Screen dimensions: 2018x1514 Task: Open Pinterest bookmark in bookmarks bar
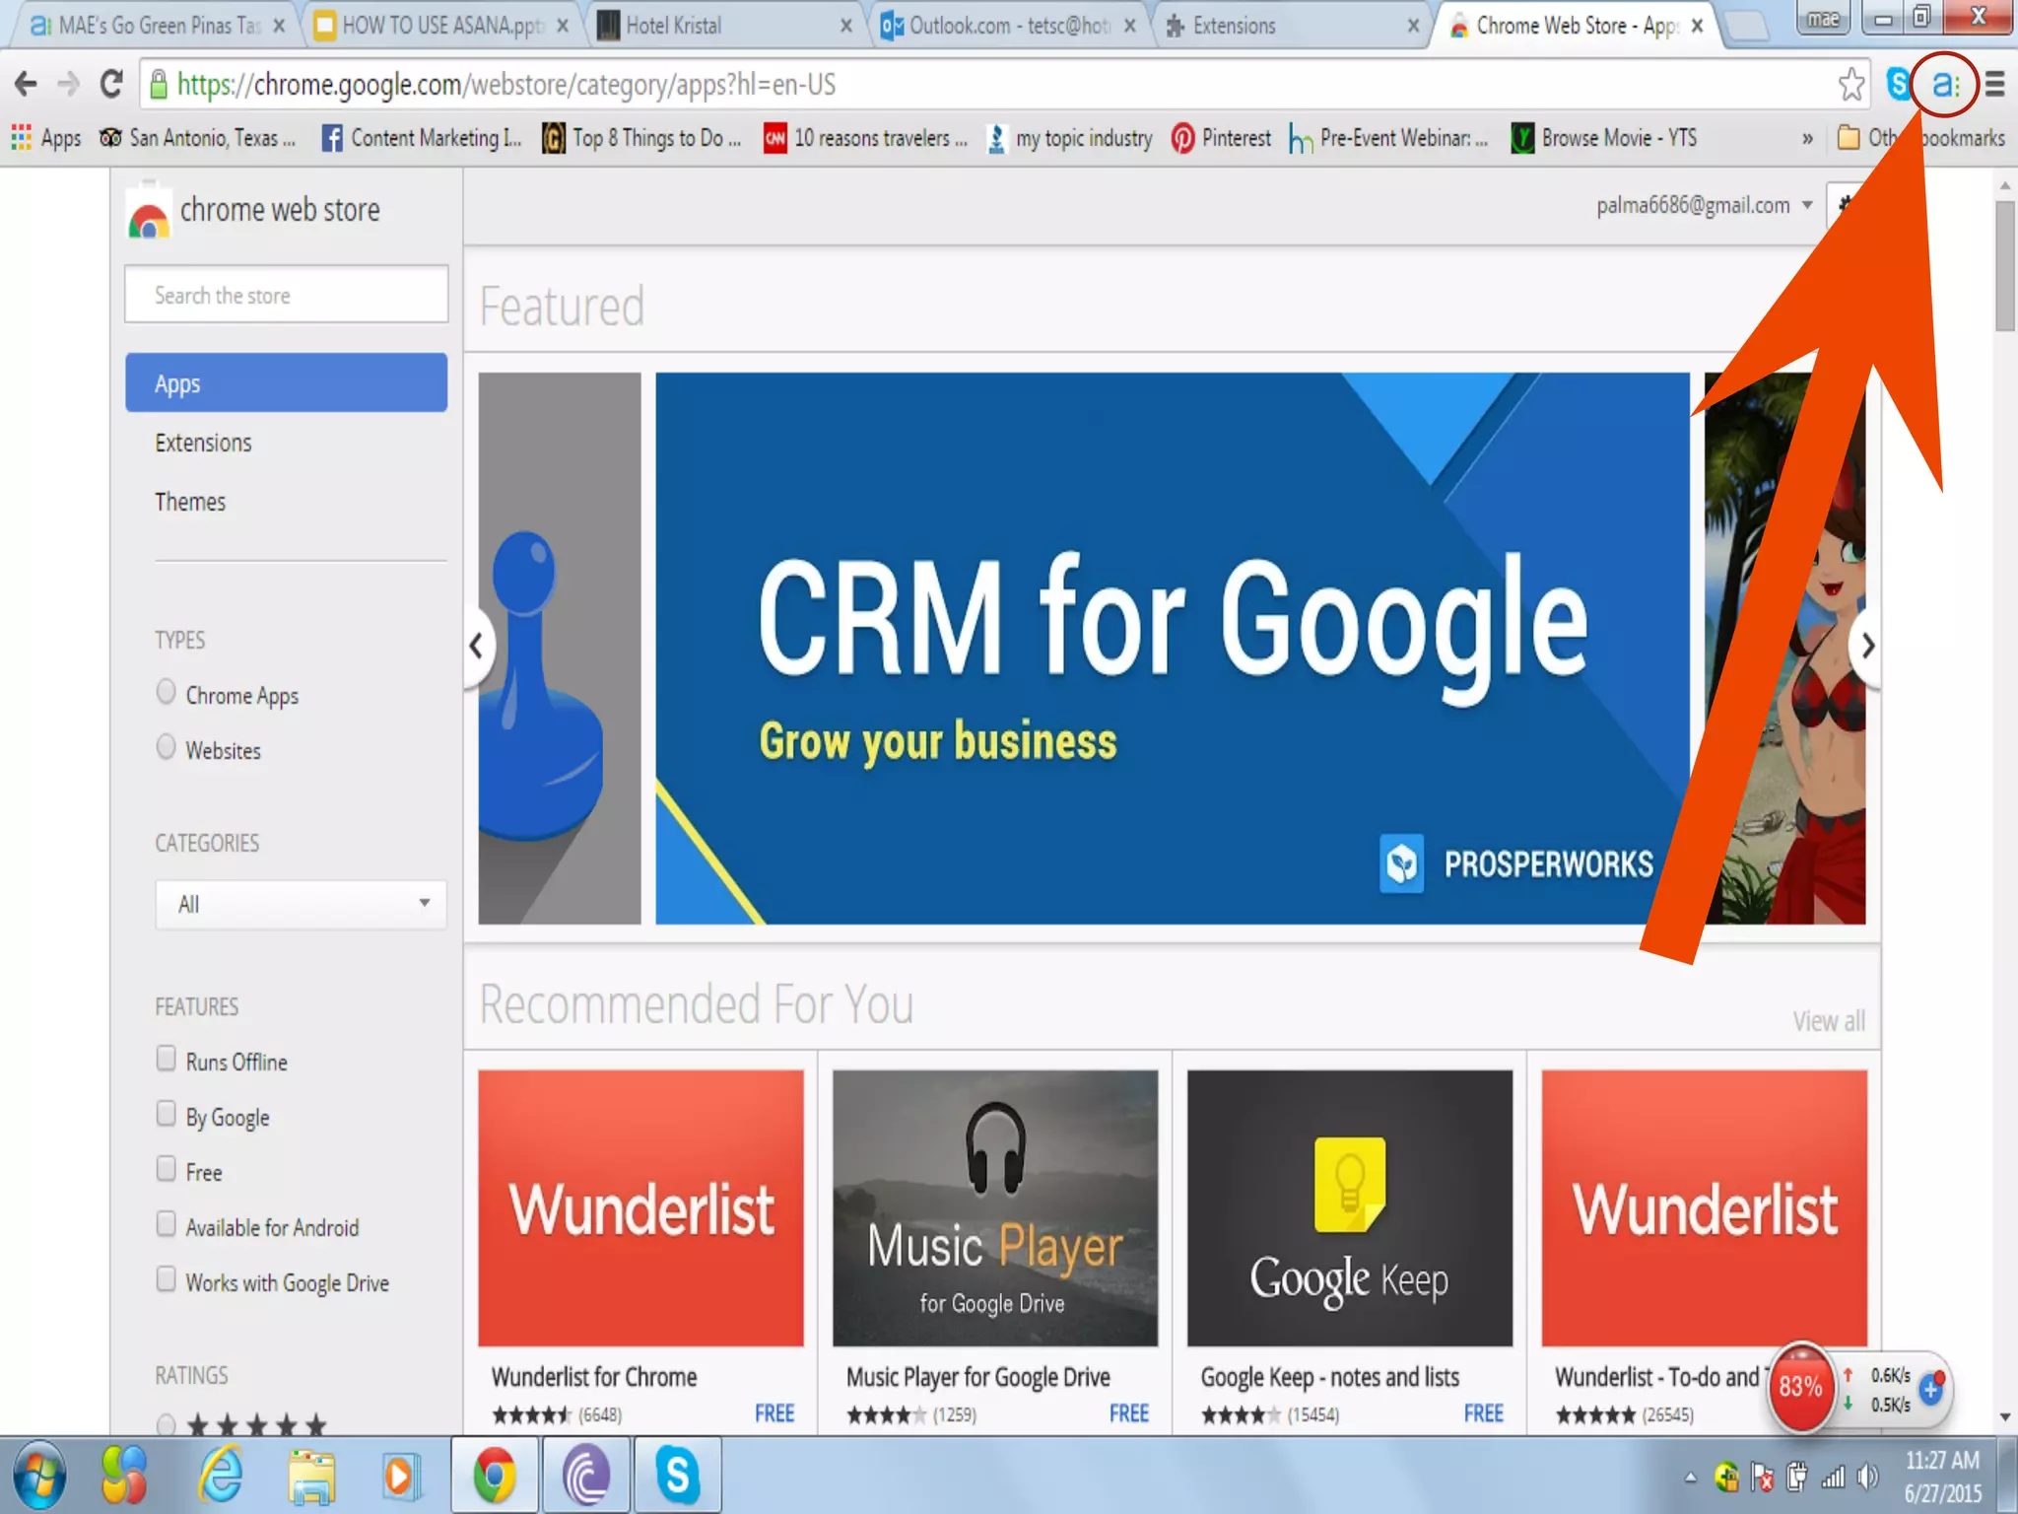pos(1221,138)
